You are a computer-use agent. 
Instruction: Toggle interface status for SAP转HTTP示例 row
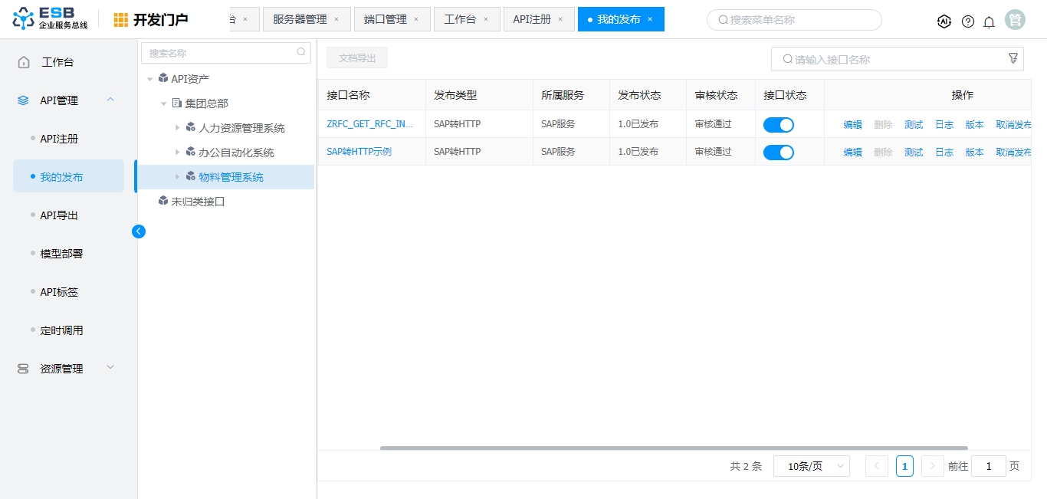point(778,153)
